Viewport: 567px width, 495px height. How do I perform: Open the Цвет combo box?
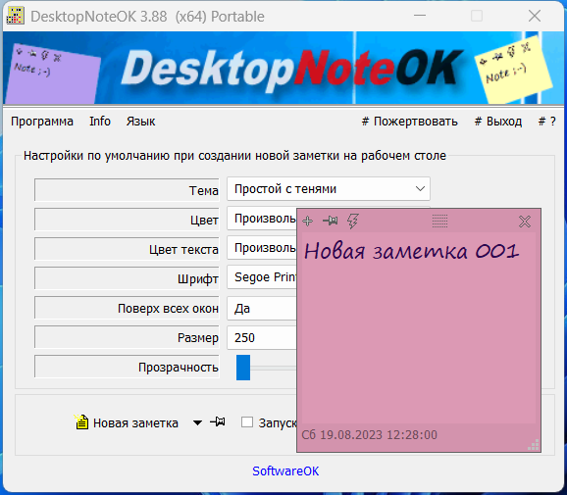click(x=262, y=219)
